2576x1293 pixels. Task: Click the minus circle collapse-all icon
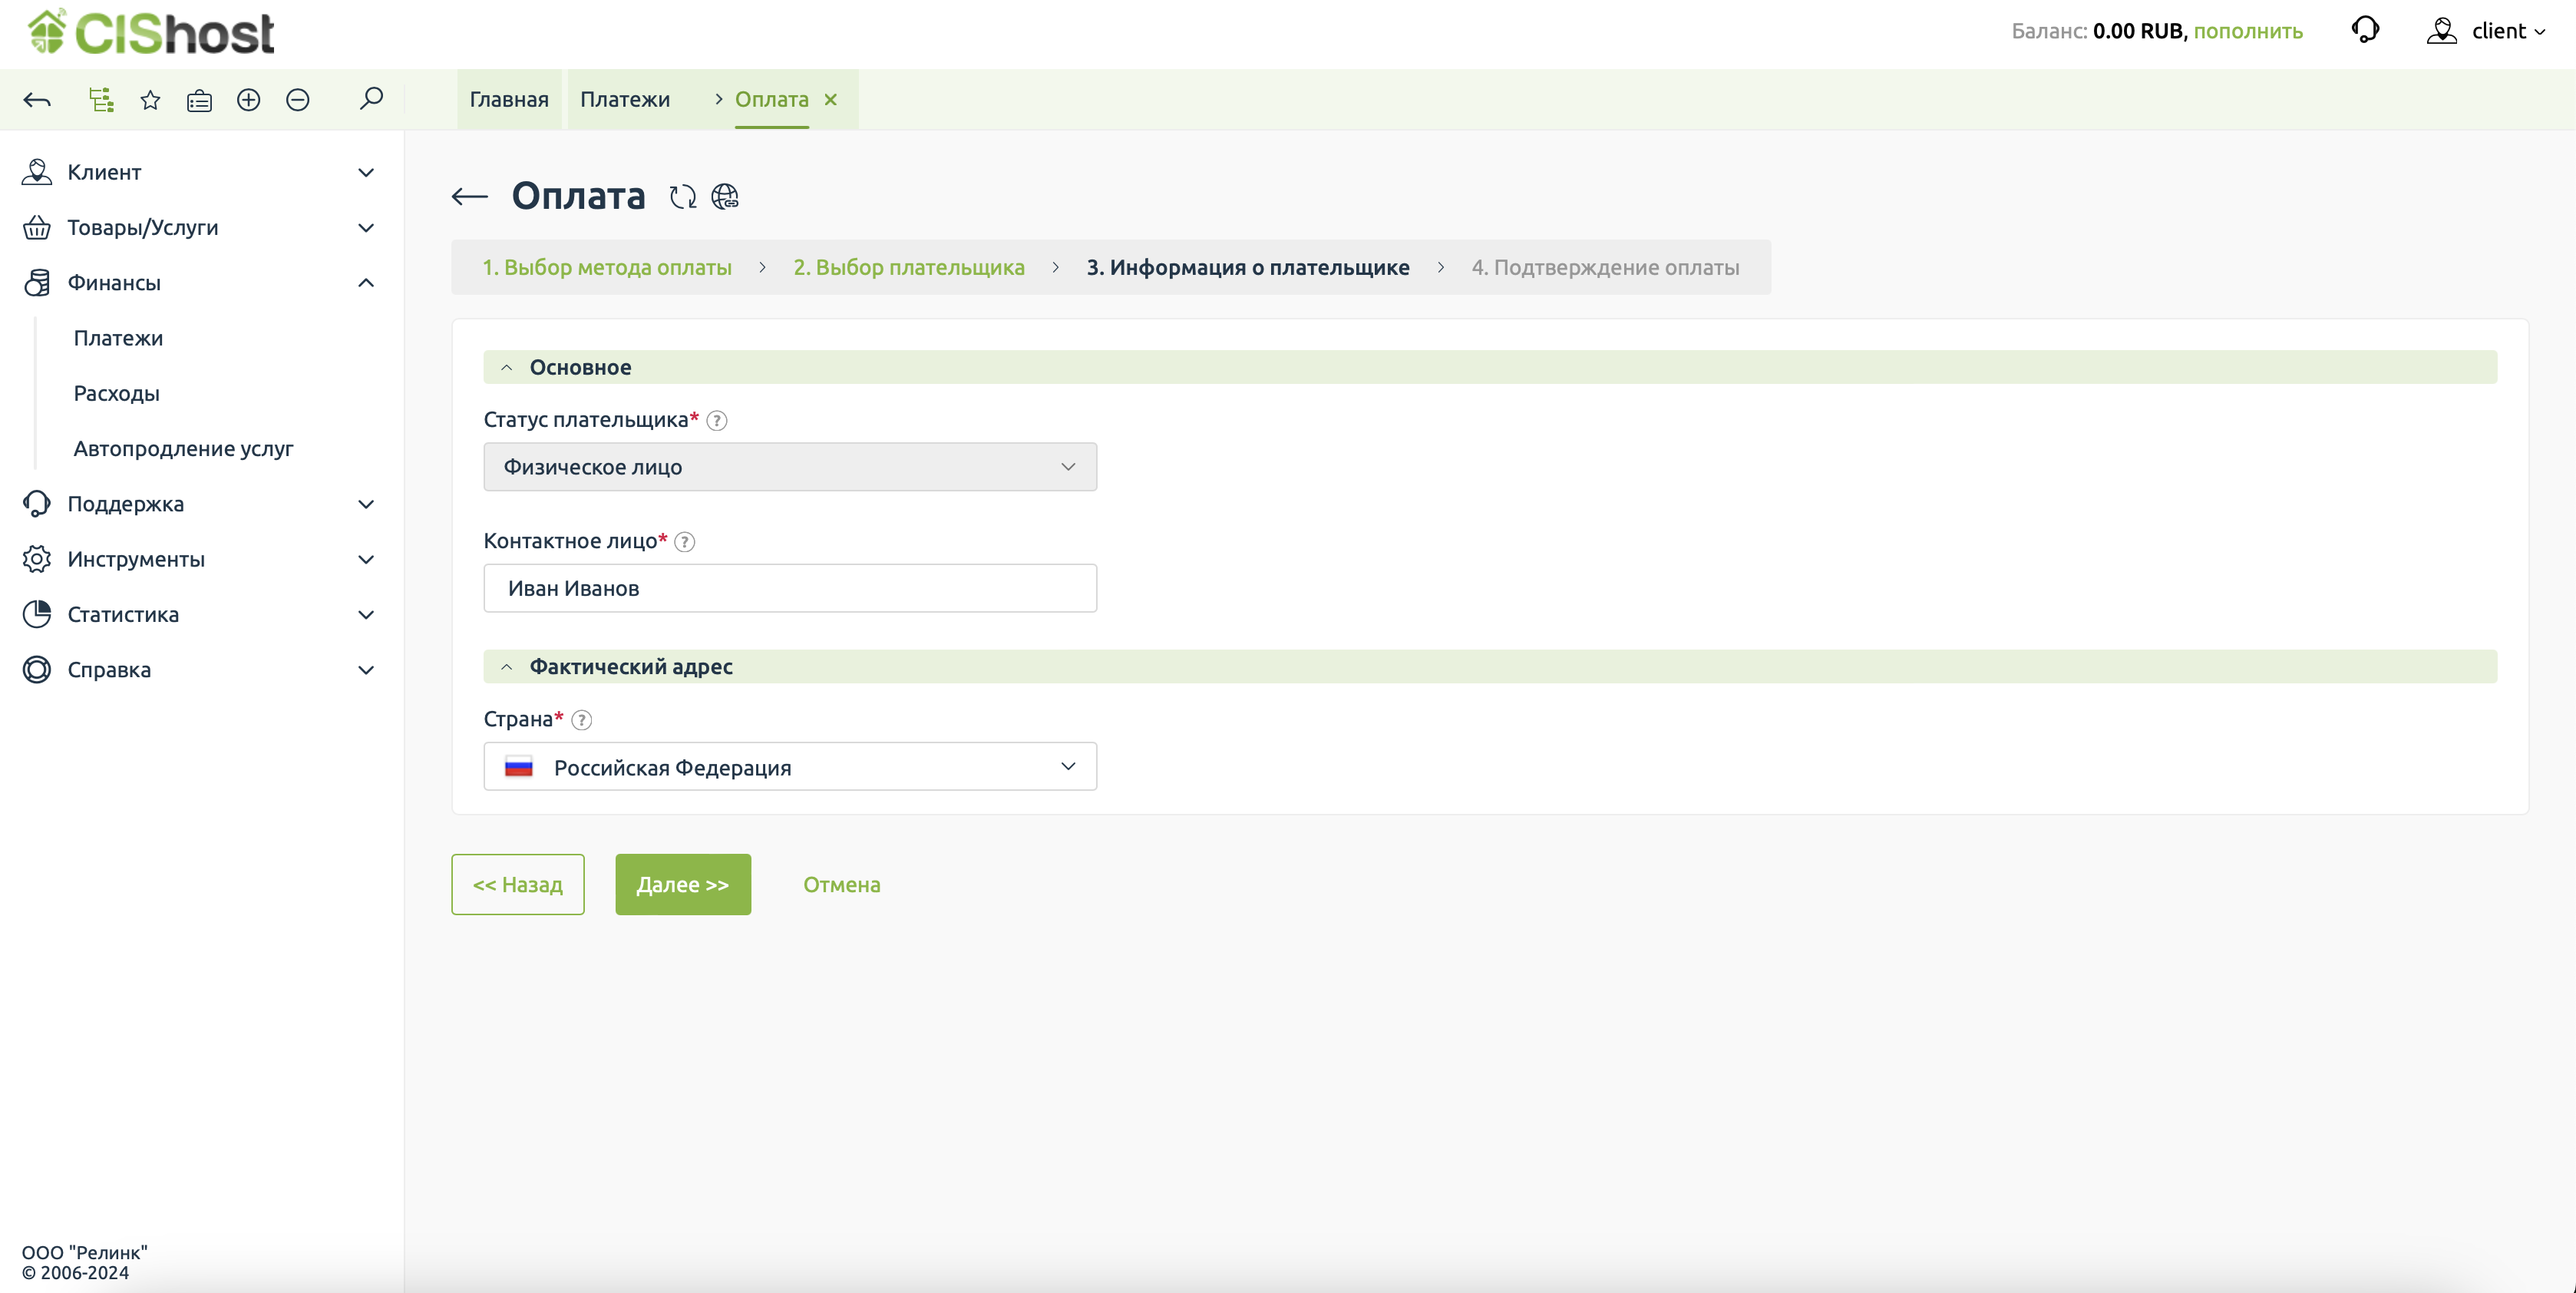[297, 99]
